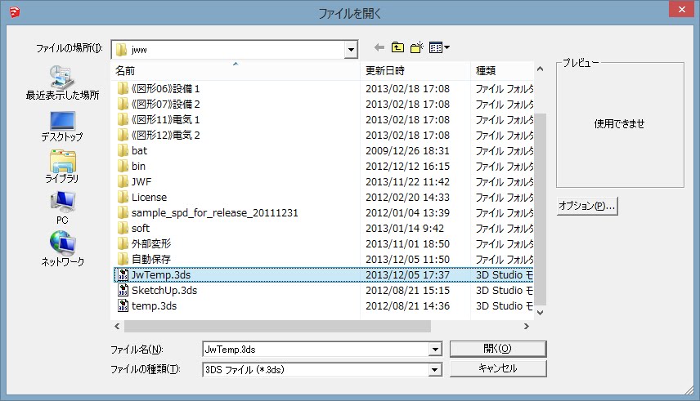The width and height of the screenshot is (700, 401).
Task: Click the オプション(P)... button
Action: 587,206
